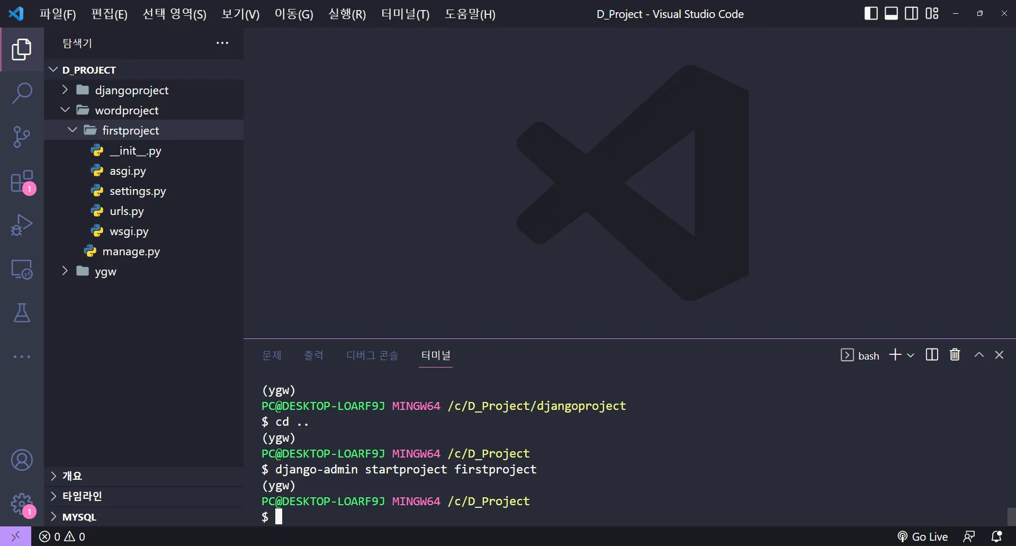This screenshot has height=546, width=1016.
Task: Start Go Live server from status bar
Action: pyautogui.click(x=922, y=536)
